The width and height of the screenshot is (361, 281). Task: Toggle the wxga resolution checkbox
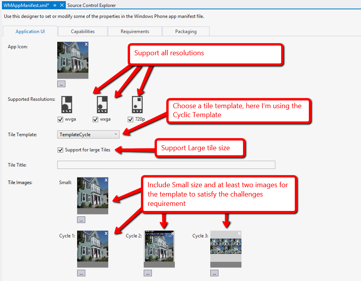tap(95, 119)
